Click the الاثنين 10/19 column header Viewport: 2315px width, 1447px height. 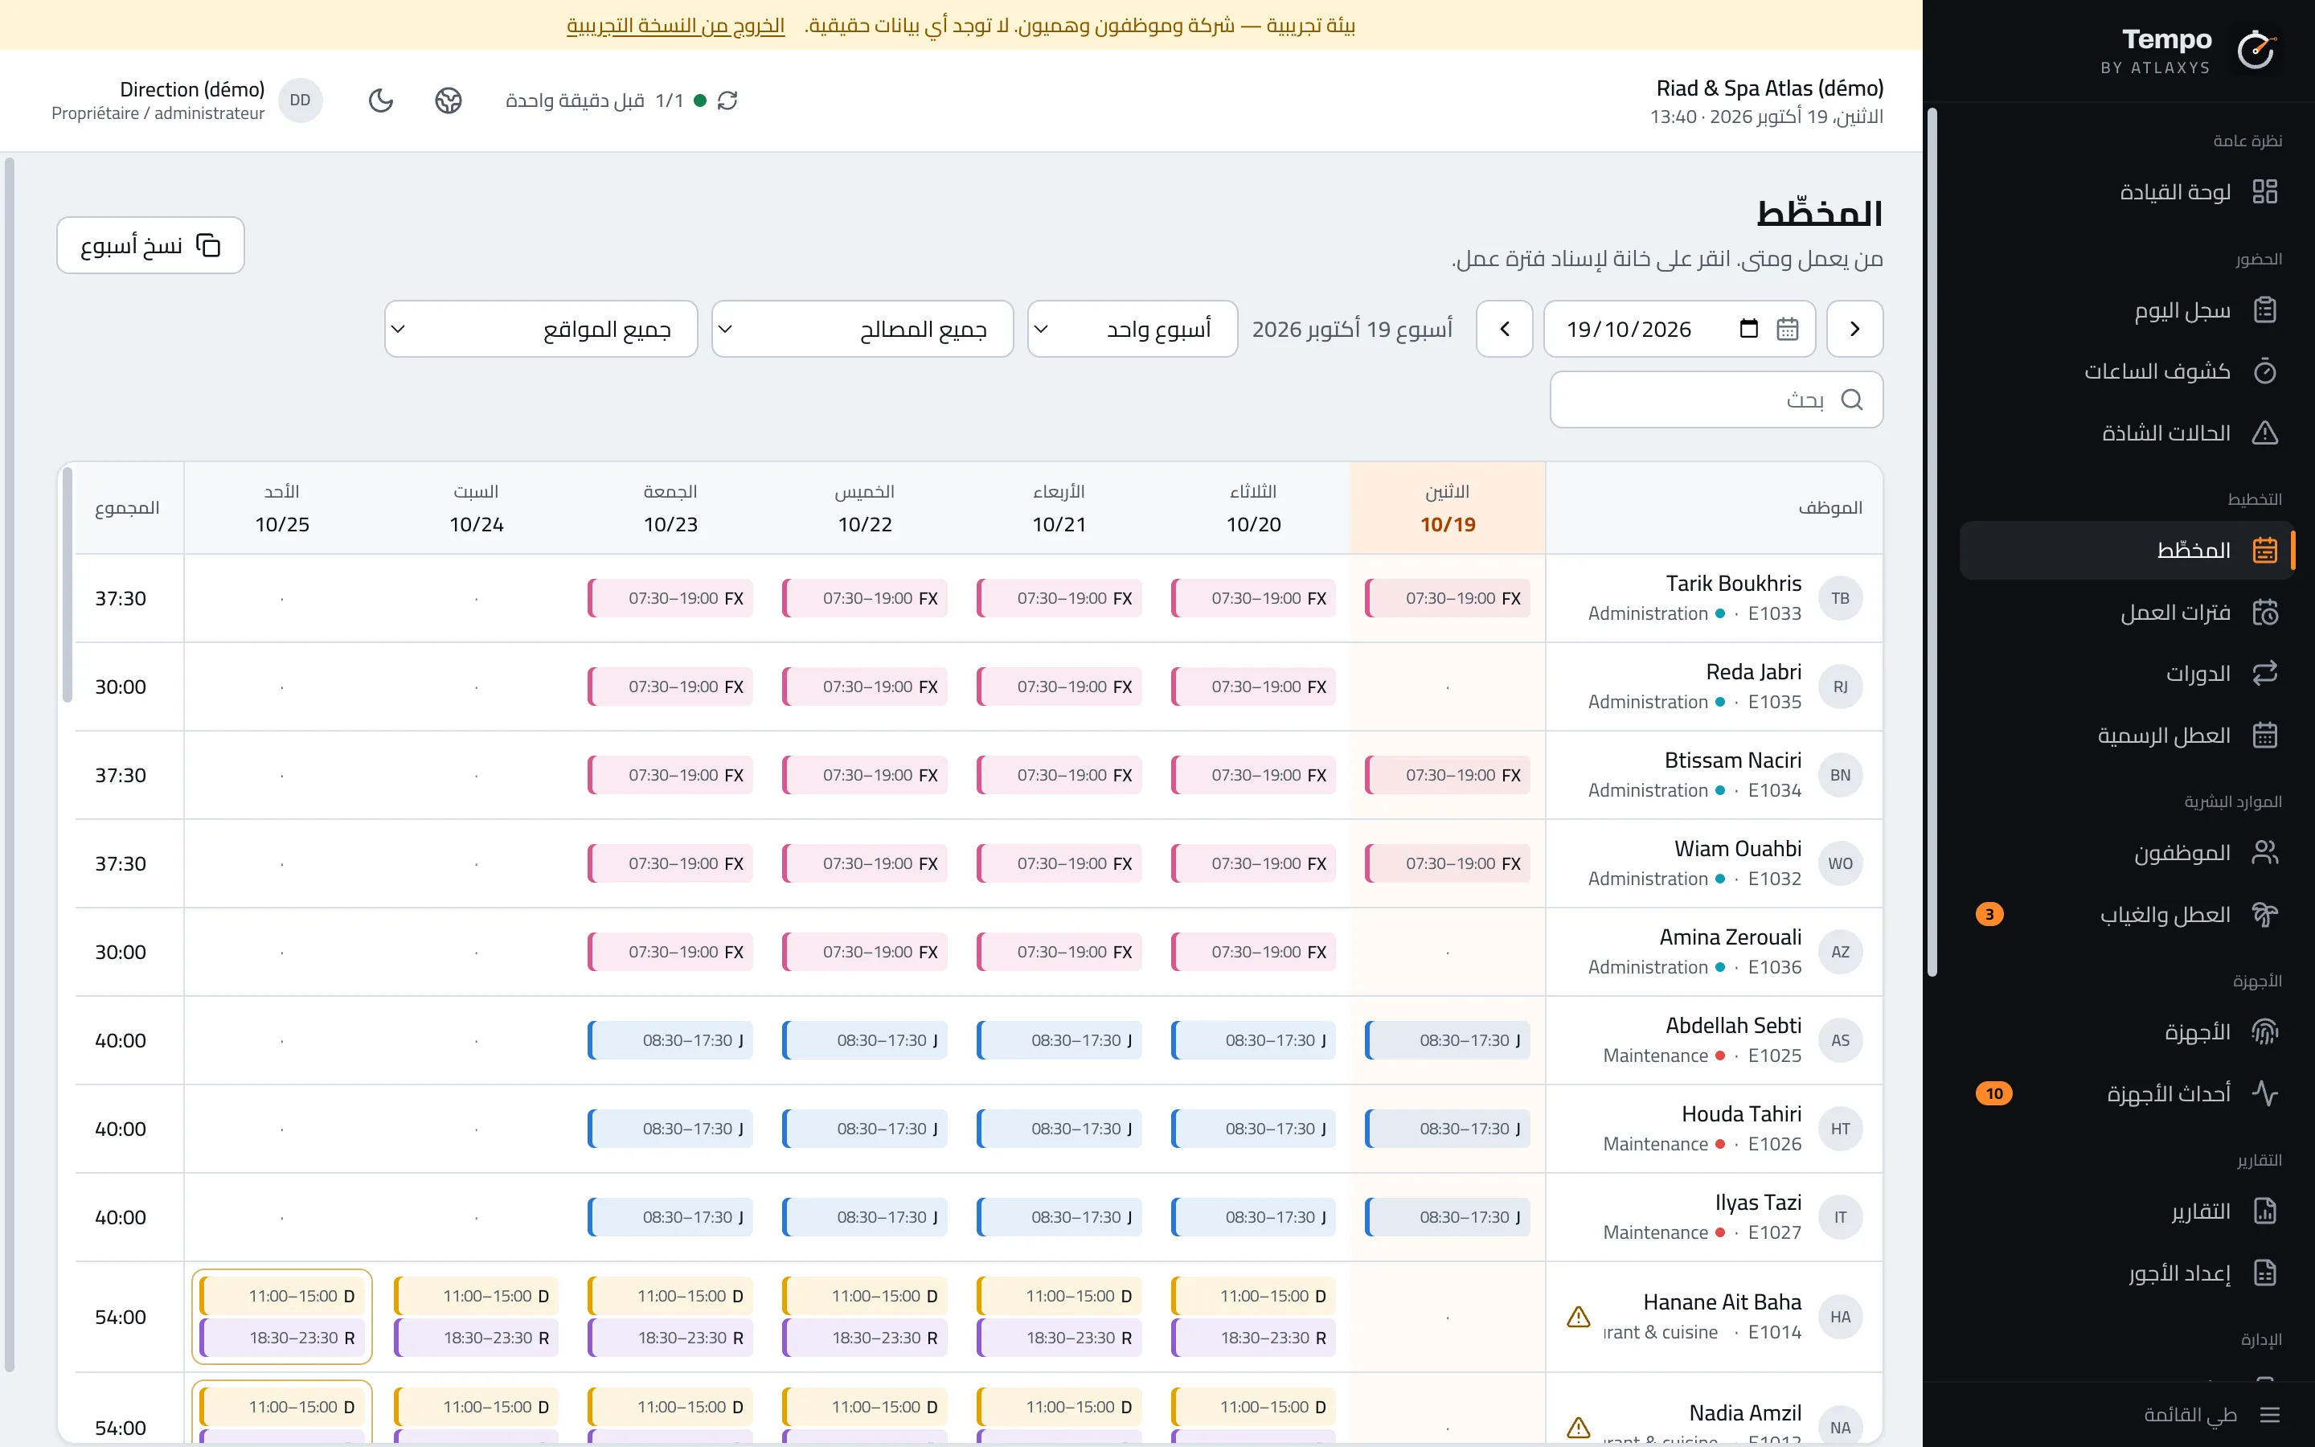pyautogui.click(x=1448, y=508)
